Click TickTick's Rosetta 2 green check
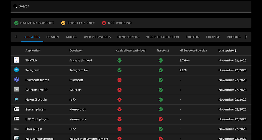 point(160,60)
